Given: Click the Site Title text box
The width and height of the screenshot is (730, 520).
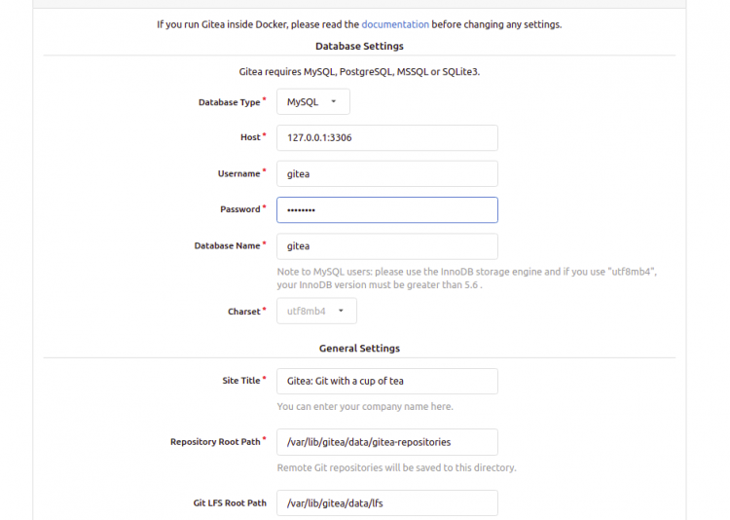Looking at the screenshot, I should [386, 381].
